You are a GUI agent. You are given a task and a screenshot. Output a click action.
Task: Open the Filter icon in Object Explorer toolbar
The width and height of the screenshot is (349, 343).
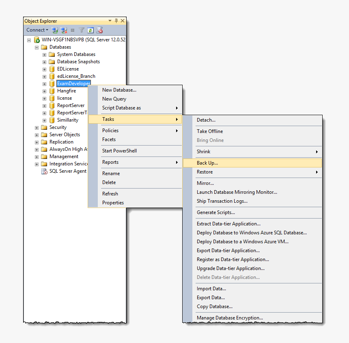pyautogui.click(x=81, y=30)
